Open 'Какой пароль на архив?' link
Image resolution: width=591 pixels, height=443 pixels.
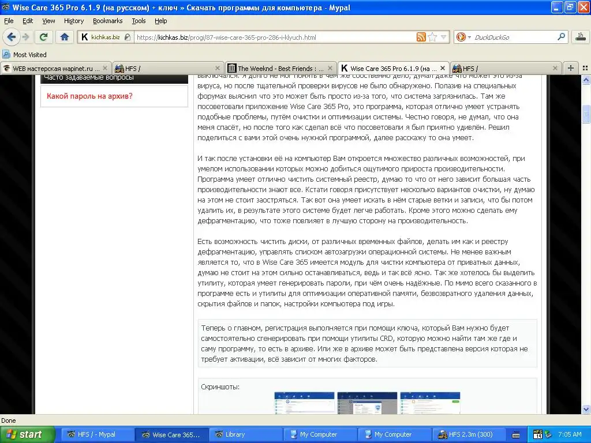coord(89,96)
